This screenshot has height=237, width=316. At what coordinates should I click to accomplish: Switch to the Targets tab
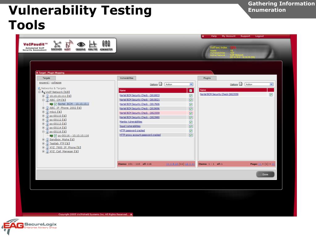(46, 78)
